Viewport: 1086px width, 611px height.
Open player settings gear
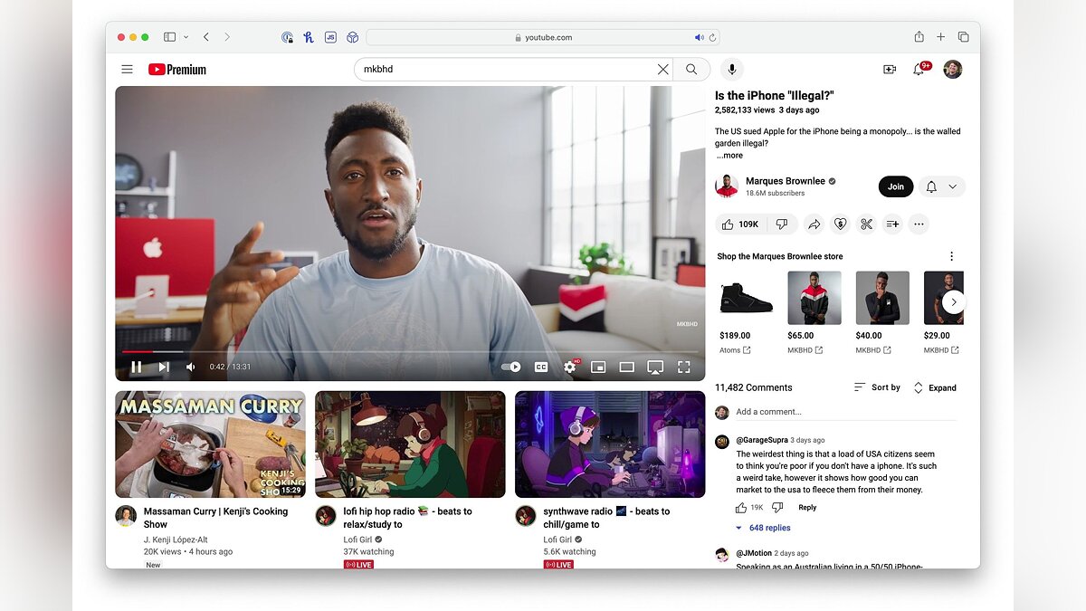click(570, 367)
